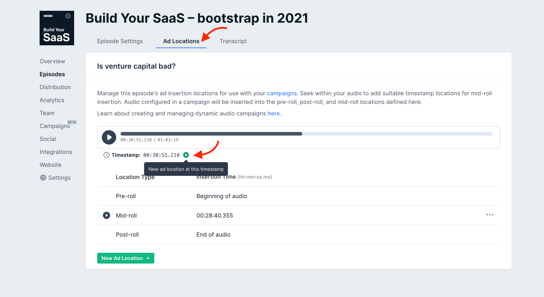The height and width of the screenshot is (297, 544).
Task: Click the Settings gear icon in the sidebar
Action: [x=43, y=178]
